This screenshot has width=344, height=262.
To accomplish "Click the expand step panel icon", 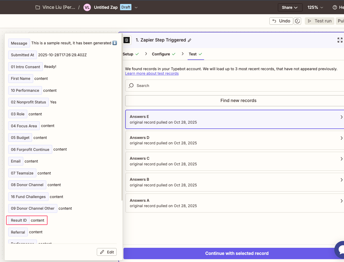I will point(340,40).
